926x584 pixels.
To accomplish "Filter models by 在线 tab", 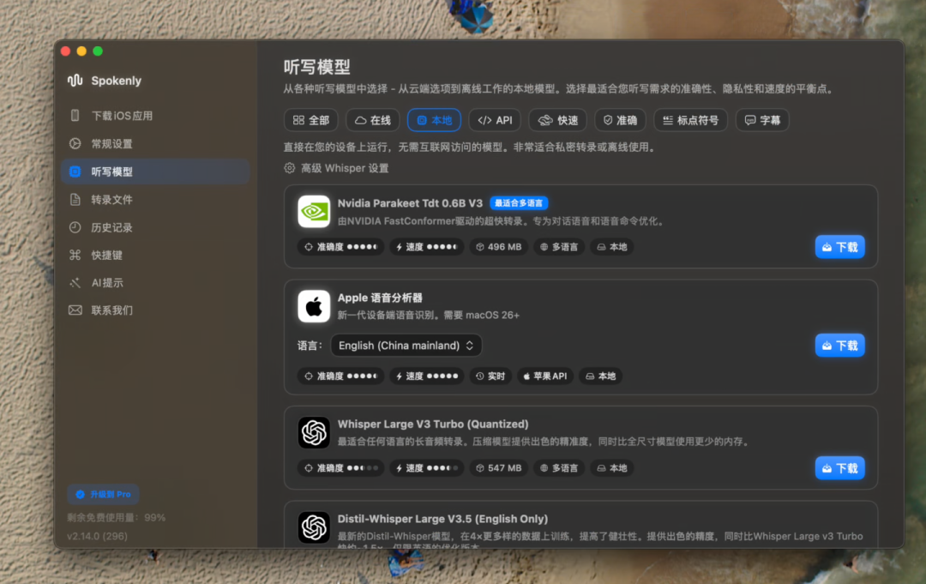I will coord(373,120).
